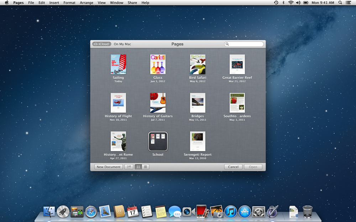Switch to list view
356x222 pixels.
pos(146,167)
